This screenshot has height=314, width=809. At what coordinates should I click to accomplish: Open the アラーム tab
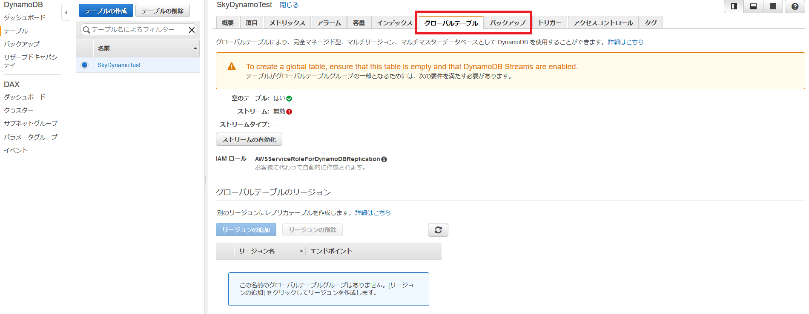pyautogui.click(x=329, y=23)
